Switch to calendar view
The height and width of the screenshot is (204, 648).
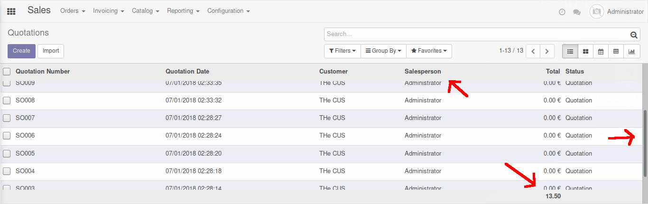coord(601,51)
